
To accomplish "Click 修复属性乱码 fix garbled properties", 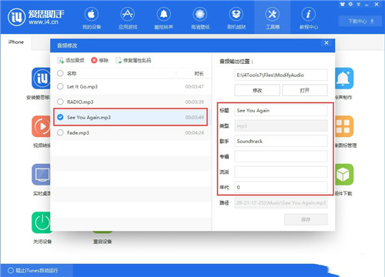I will (133, 60).
